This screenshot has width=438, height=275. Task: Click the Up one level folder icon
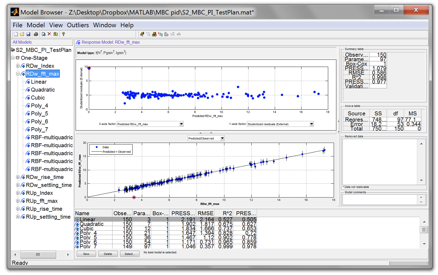[56, 34]
